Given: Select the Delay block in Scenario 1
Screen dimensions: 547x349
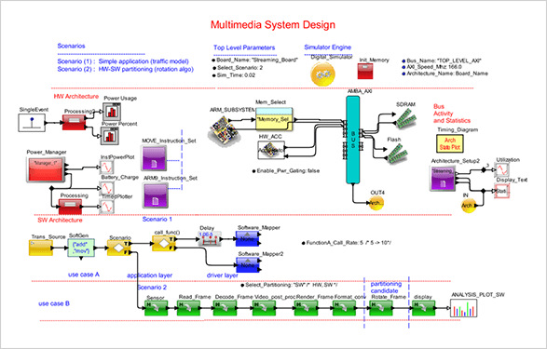Looking at the screenshot, I should [x=210, y=238].
